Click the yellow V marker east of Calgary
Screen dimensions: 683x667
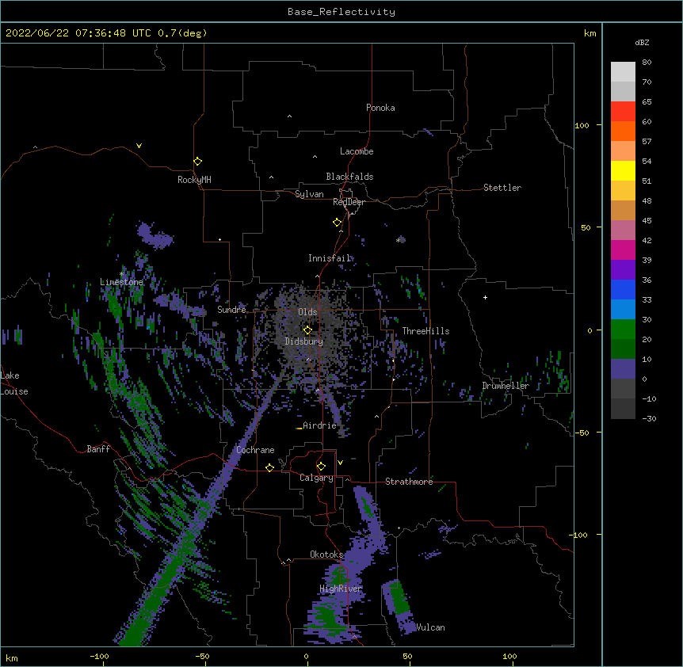(x=340, y=463)
